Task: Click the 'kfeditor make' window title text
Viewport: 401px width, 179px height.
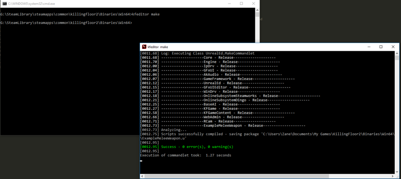Action: click(158, 47)
